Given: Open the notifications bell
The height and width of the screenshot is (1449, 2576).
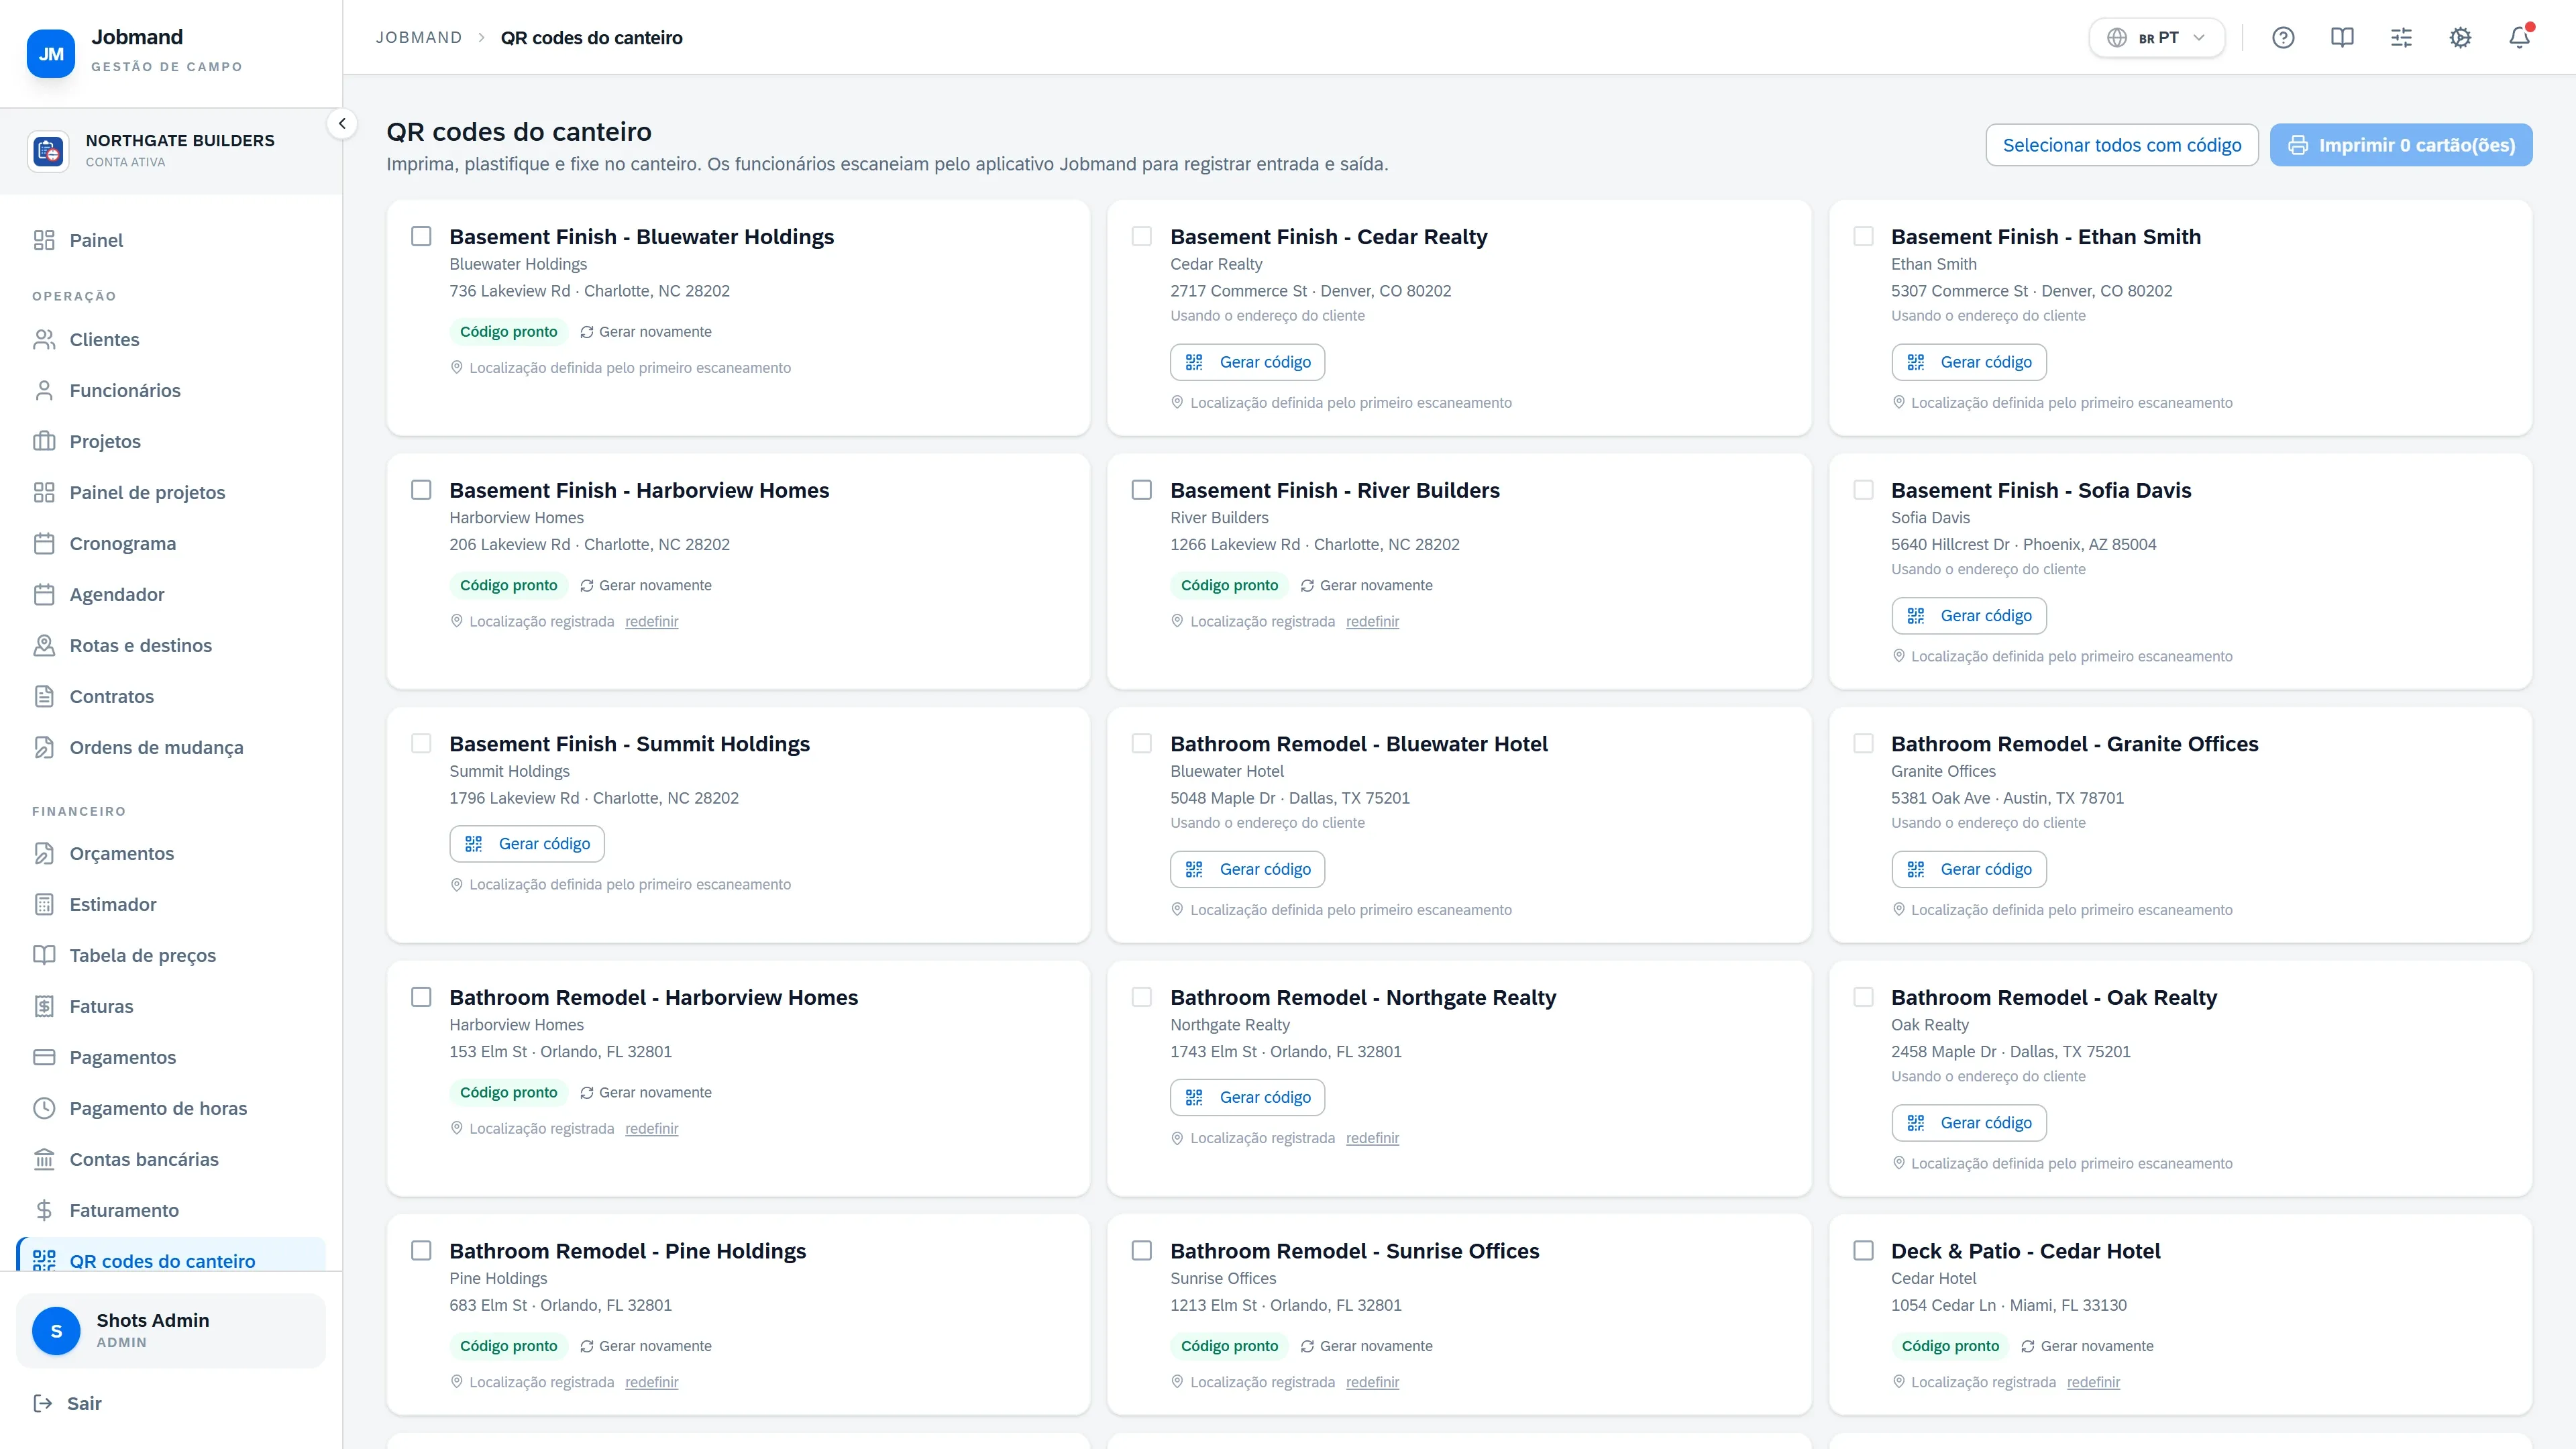Looking at the screenshot, I should point(2519,38).
